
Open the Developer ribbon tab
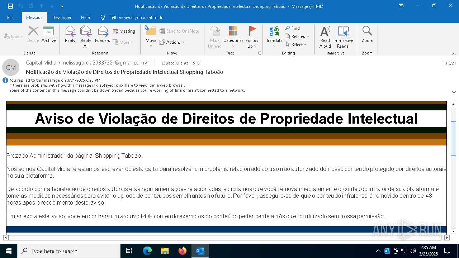(x=62, y=17)
